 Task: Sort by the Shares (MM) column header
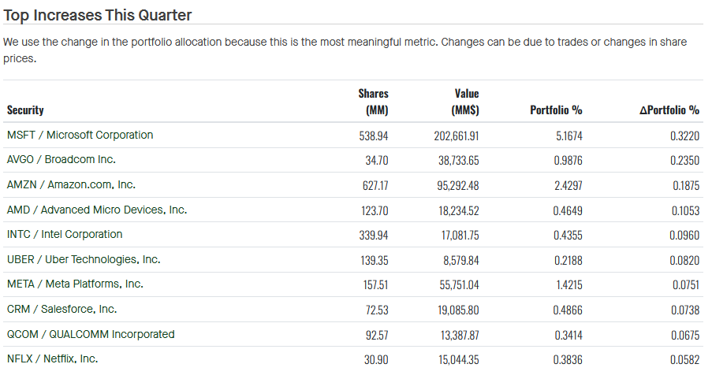(x=373, y=102)
